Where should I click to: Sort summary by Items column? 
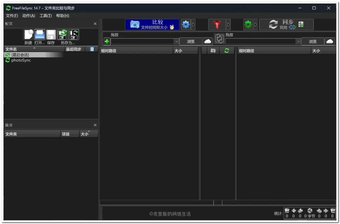pyautogui.click(x=70, y=134)
